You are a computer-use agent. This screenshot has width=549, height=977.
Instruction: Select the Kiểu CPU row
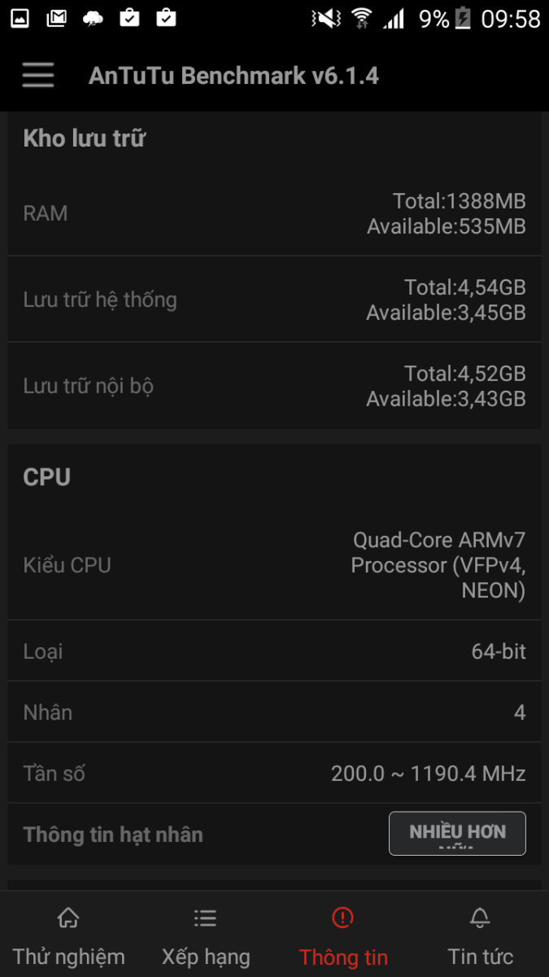tap(274, 565)
